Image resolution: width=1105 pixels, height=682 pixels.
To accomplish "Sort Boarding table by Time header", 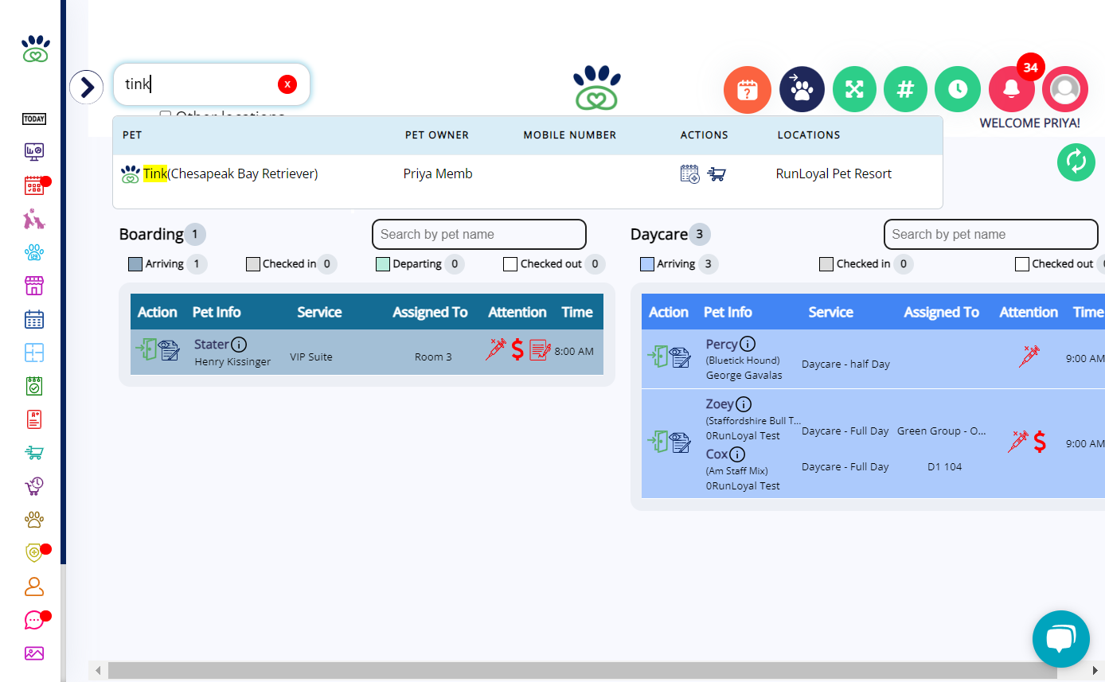I will point(577,312).
